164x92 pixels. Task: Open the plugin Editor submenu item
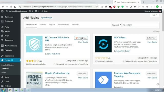tap(4, 72)
